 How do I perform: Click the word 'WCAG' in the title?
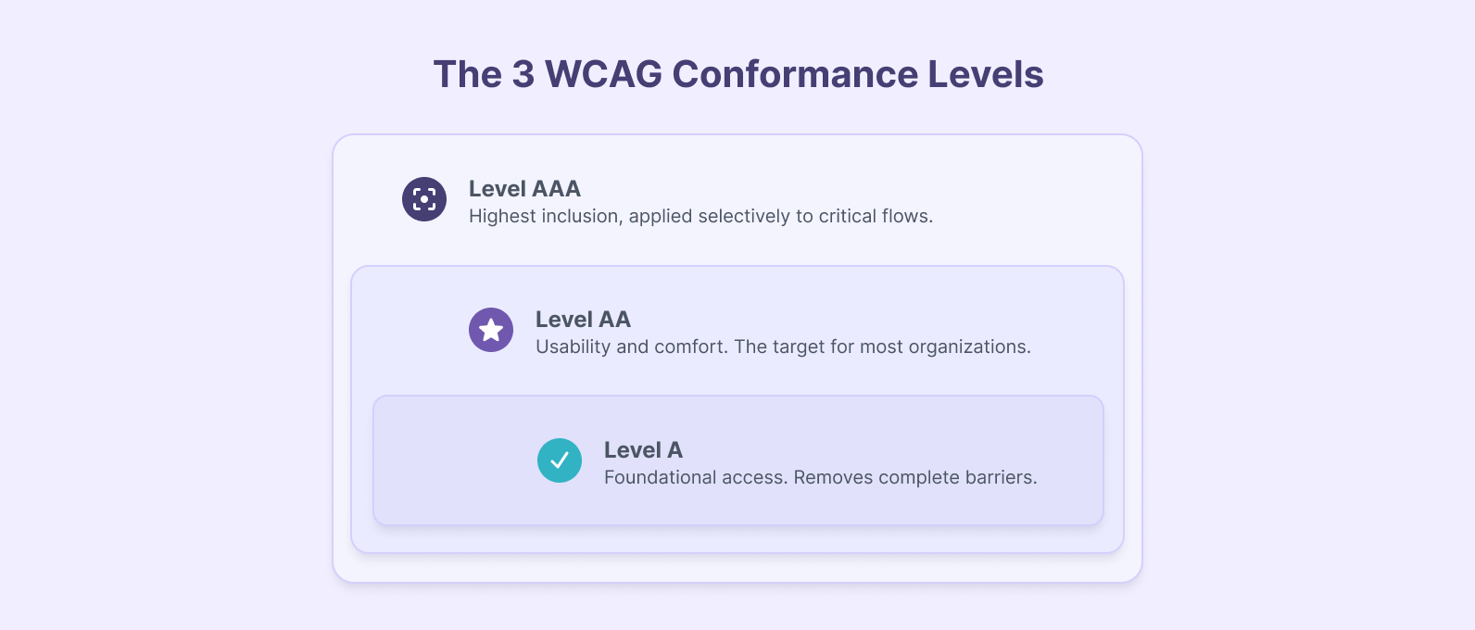point(603,74)
